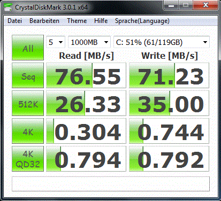Click the 4K QD32 write result 0.792
Screen dimensions: 221x201
[x=169, y=159]
